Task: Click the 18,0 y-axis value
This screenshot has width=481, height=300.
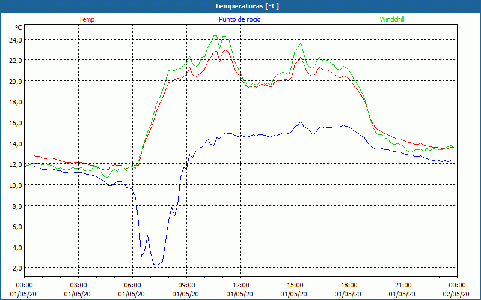Action: point(16,102)
